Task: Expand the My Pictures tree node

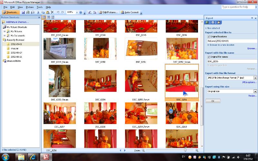Action: (x=5, y=31)
